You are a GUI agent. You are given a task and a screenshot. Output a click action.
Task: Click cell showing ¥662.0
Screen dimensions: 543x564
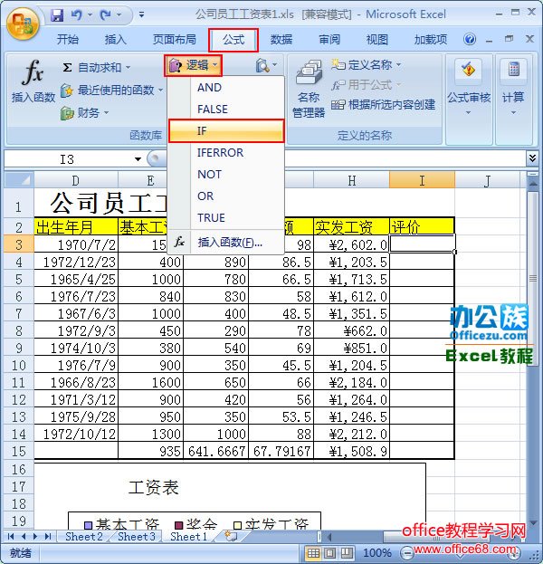tap(351, 330)
